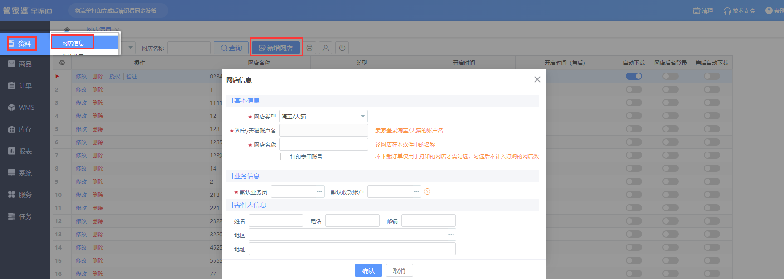Image resolution: width=784 pixels, height=279 pixels.
Task: Click the 清理 icon in header
Action: 703,10
